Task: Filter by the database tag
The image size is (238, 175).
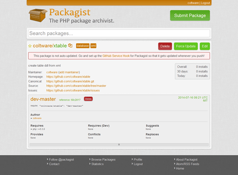Action: 83,46
